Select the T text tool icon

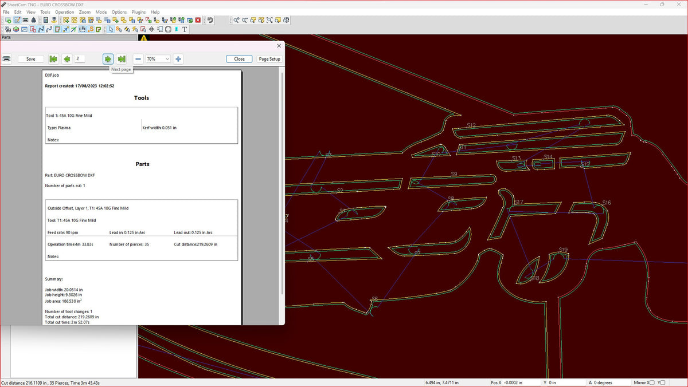(185, 29)
